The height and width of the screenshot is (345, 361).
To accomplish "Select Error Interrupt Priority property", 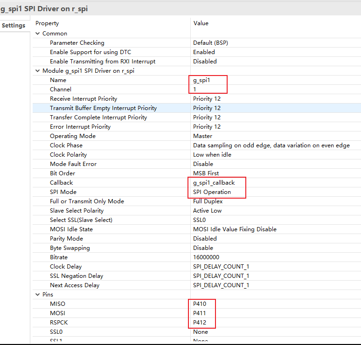I will click(x=80, y=127).
